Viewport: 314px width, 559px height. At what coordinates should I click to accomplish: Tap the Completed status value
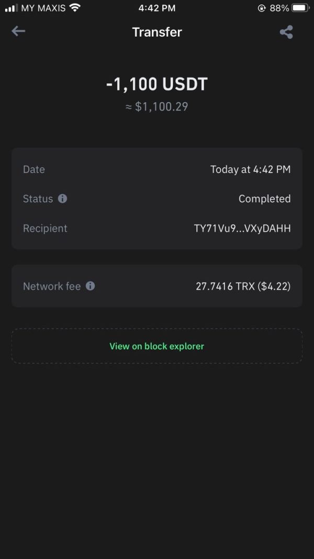pyautogui.click(x=264, y=199)
